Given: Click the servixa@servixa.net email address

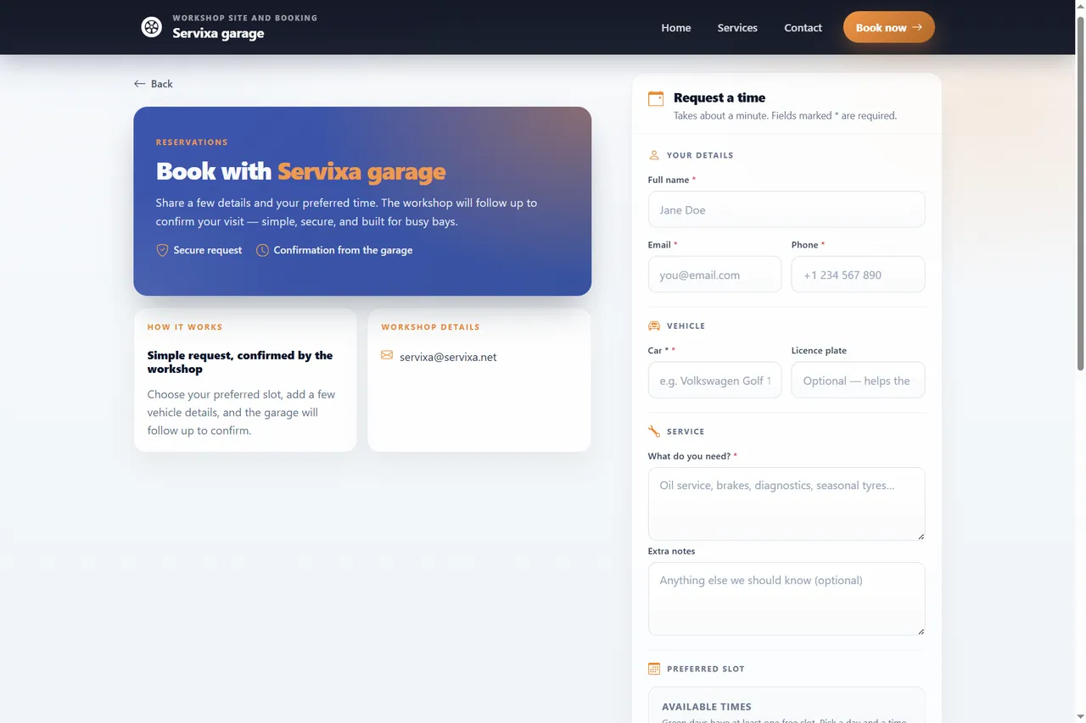Looking at the screenshot, I should coord(448,357).
